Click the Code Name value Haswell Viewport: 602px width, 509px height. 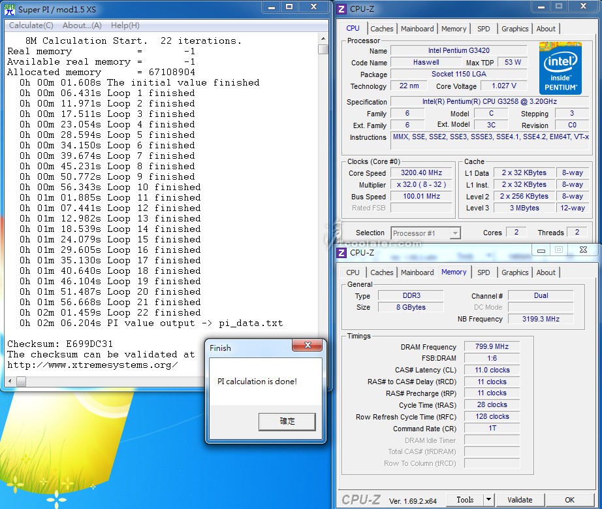click(426, 62)
